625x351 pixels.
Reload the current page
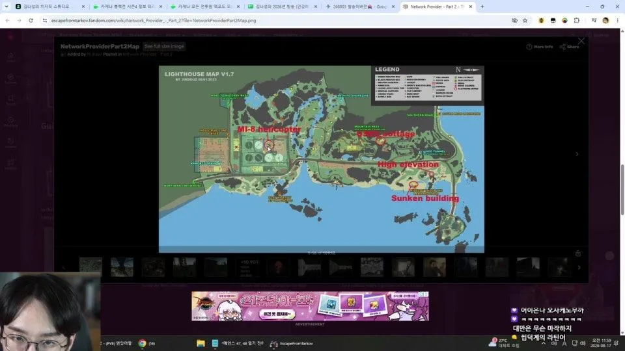tap(31, 20)
